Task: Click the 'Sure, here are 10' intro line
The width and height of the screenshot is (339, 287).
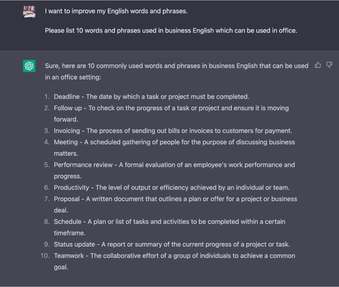Action: click(x=176, y=66)
